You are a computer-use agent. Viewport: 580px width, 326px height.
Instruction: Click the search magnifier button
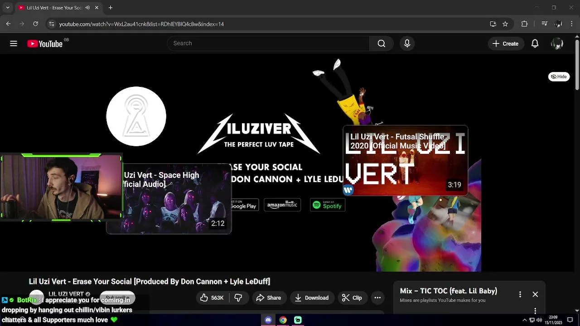pyautogui.click(x=382, y=43)
